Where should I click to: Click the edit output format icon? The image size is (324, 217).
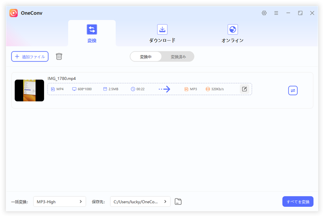point(245,89)
